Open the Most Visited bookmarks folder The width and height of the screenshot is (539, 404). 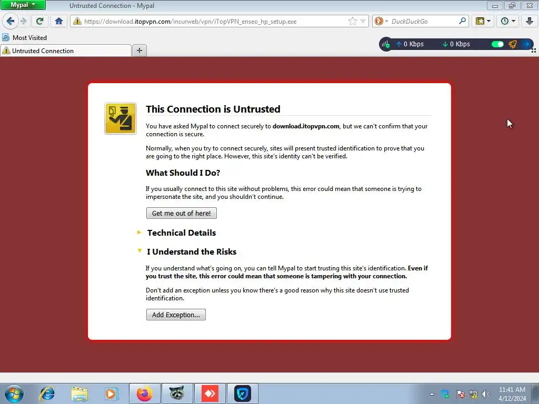point(24,37)
